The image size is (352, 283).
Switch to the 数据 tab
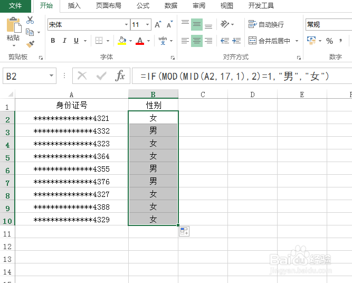[x=171, y=6]
